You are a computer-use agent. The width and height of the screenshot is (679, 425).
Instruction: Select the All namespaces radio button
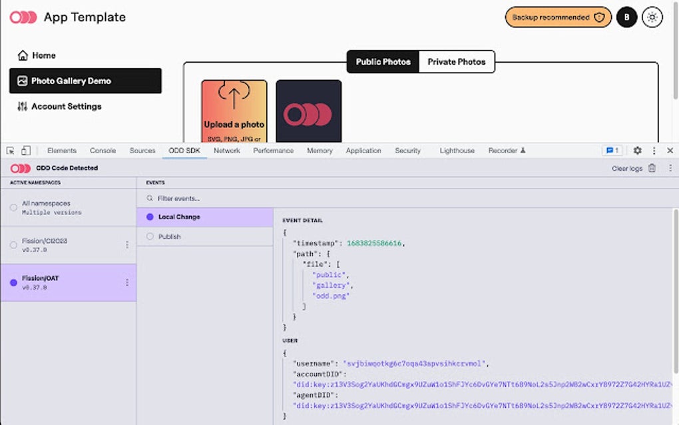tap(12, 207)
